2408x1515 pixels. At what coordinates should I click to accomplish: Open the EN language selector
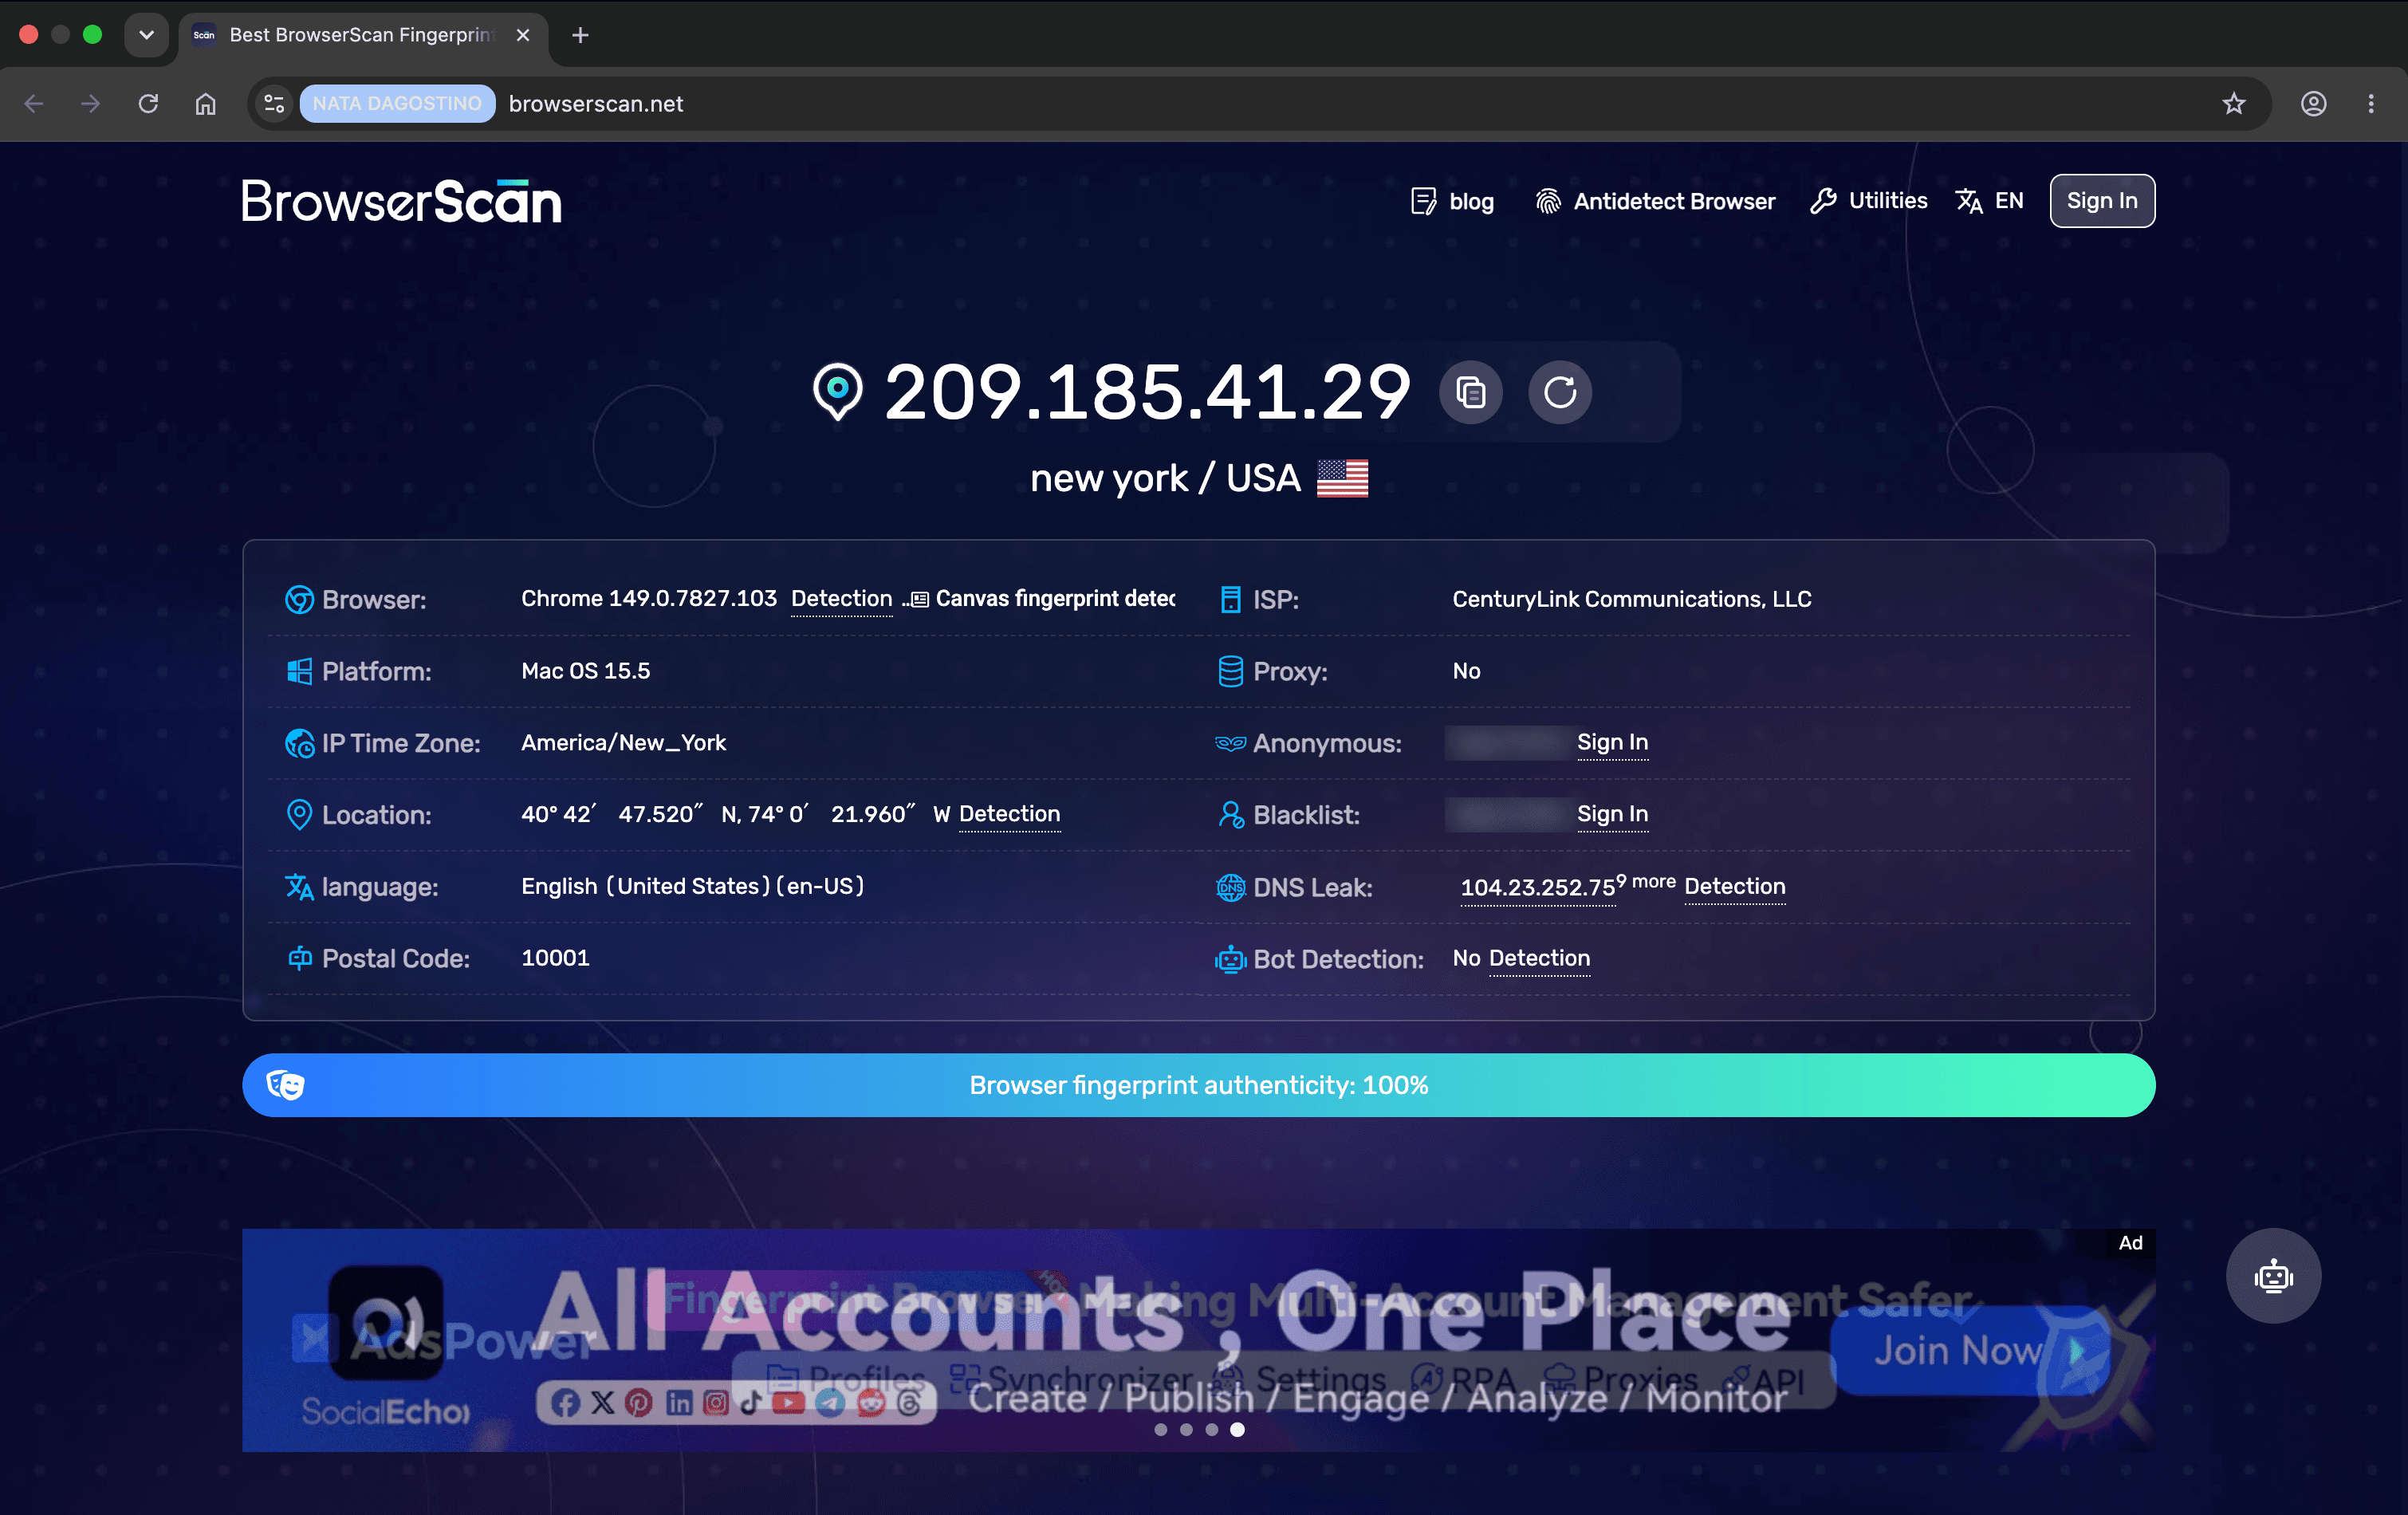click(x=1990, y=201)
